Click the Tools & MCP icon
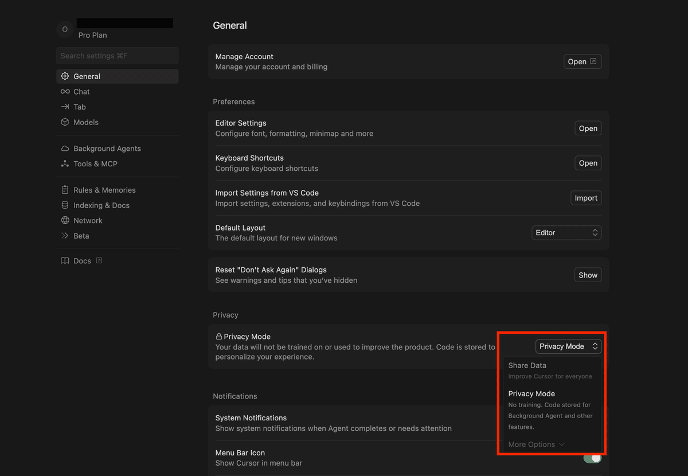 coord(65,163)
